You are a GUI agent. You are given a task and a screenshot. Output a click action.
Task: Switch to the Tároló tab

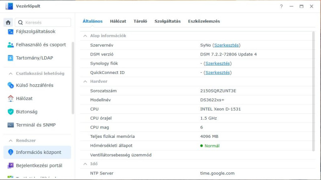pos(140,21)
